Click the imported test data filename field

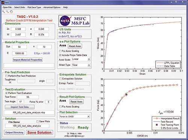pyautogui.click(x=29, y=113)
